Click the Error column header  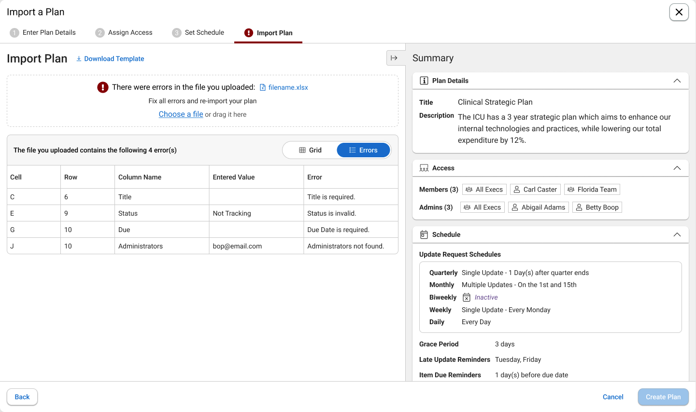pos(351,177)
